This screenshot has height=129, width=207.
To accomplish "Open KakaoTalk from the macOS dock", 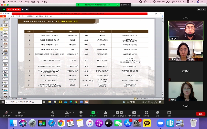I will click(147, 123).
